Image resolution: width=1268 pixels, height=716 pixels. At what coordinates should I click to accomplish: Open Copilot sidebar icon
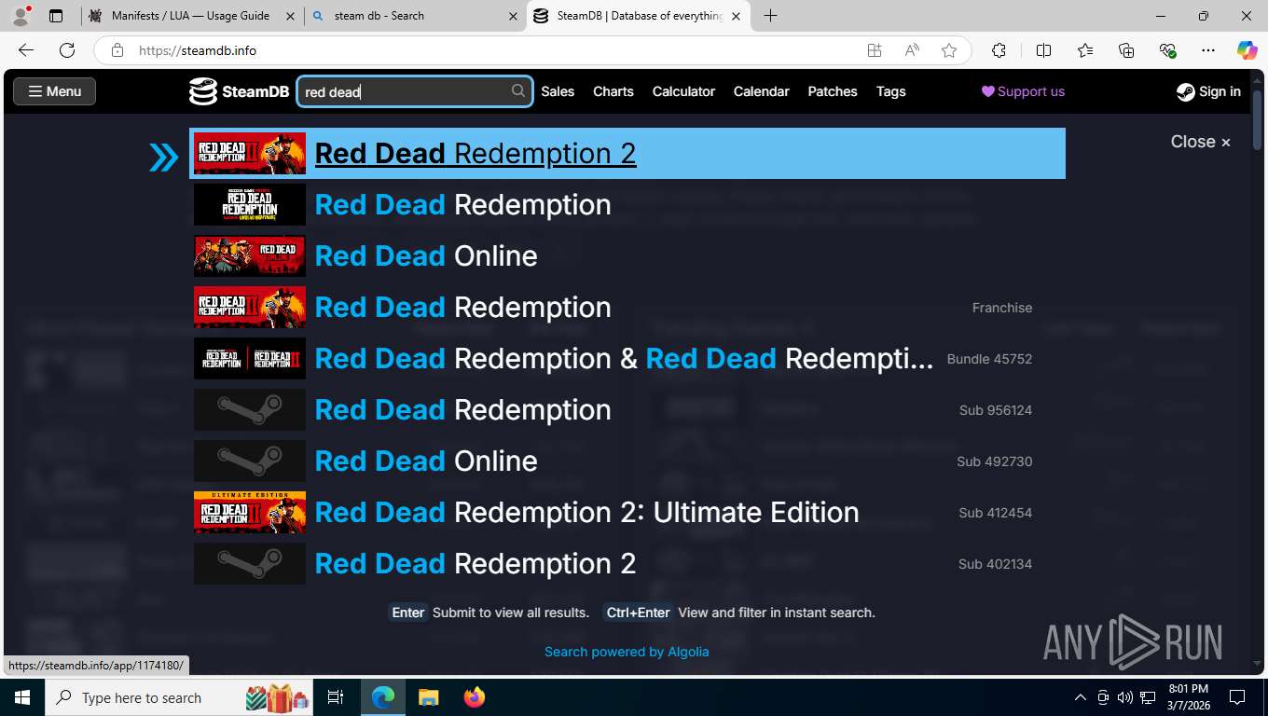(x=1247, y=50)
